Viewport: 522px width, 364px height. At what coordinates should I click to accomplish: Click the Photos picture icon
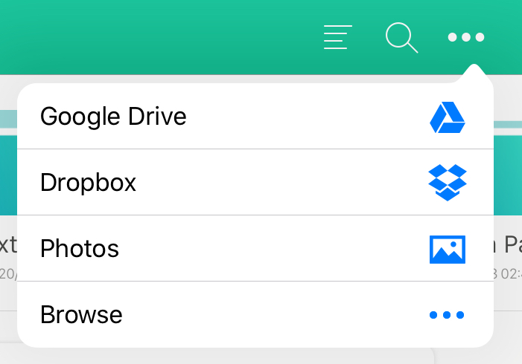point(448,250)
